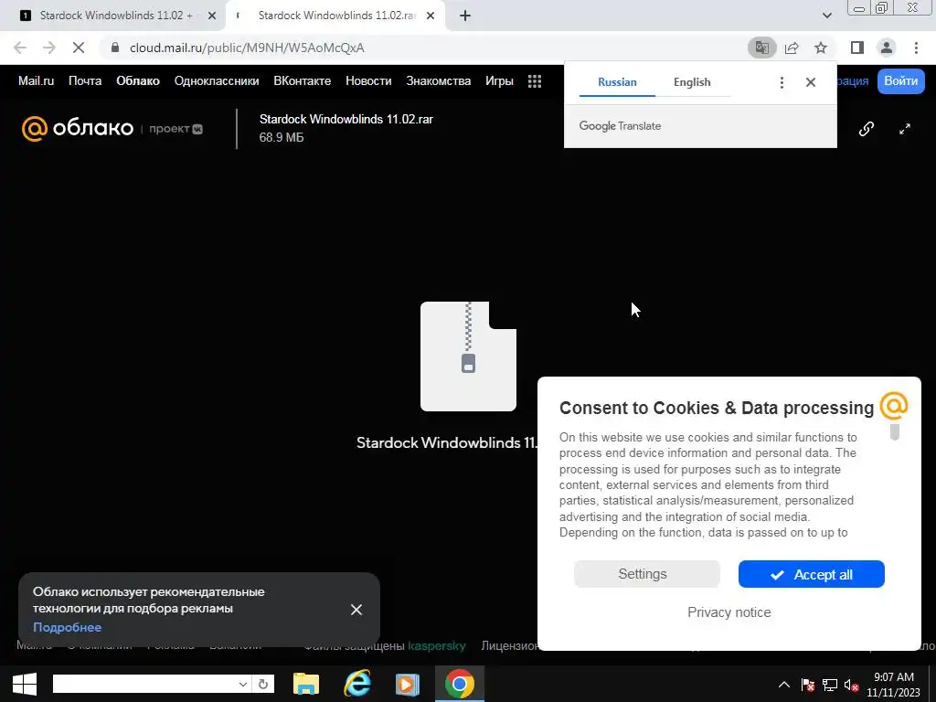The height and width of the screenshot is (702, 936).
Task: Click the taskbar refresh icon
Action: point(262,684)
